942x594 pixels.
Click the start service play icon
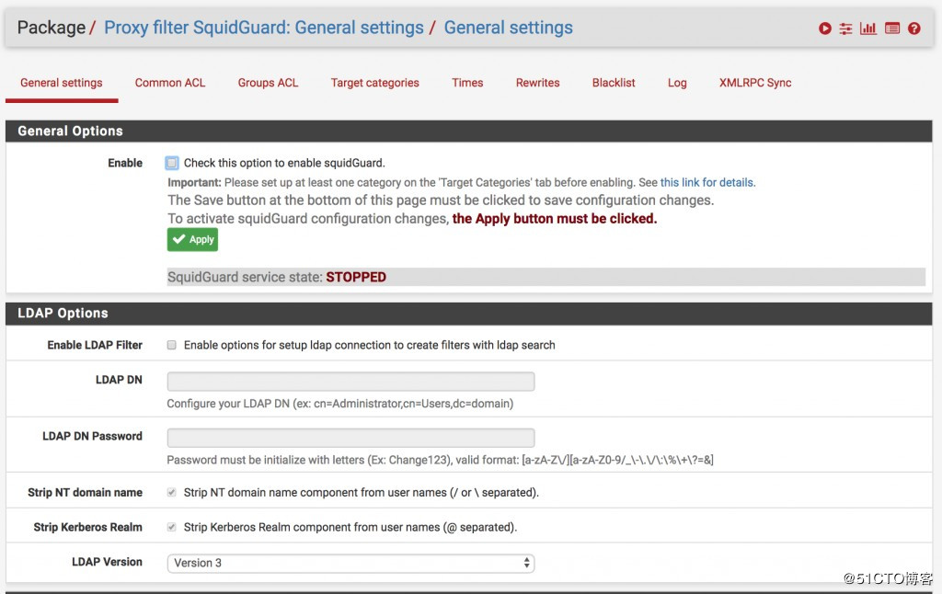pos(825,29)
